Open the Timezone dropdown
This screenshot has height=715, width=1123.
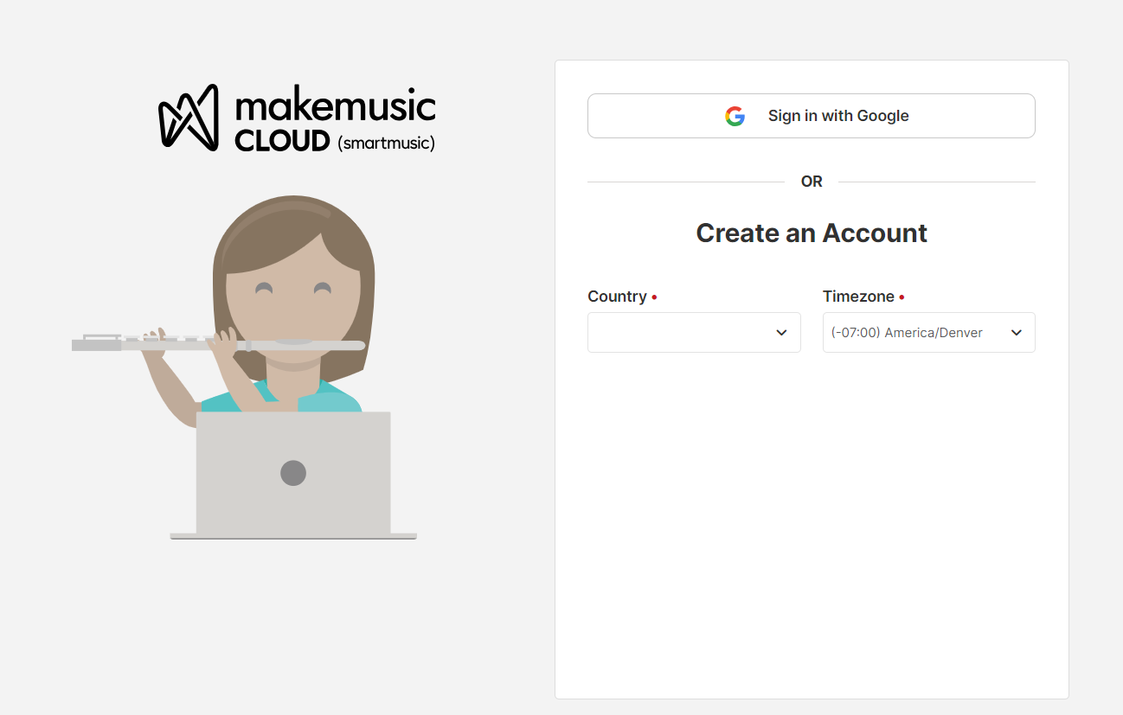coord(928,332)
